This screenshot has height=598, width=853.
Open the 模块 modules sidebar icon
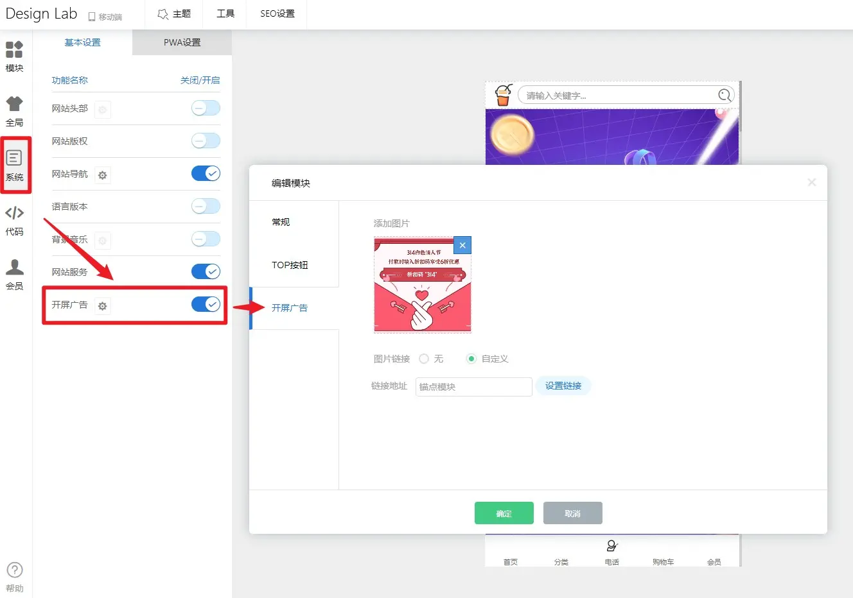[14, 56]
